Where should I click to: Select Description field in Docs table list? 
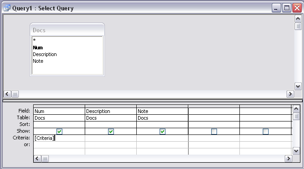coord(45,54)
